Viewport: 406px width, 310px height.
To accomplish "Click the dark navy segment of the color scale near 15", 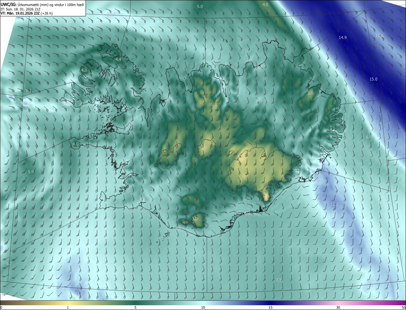I will click(x=270, y=303).
